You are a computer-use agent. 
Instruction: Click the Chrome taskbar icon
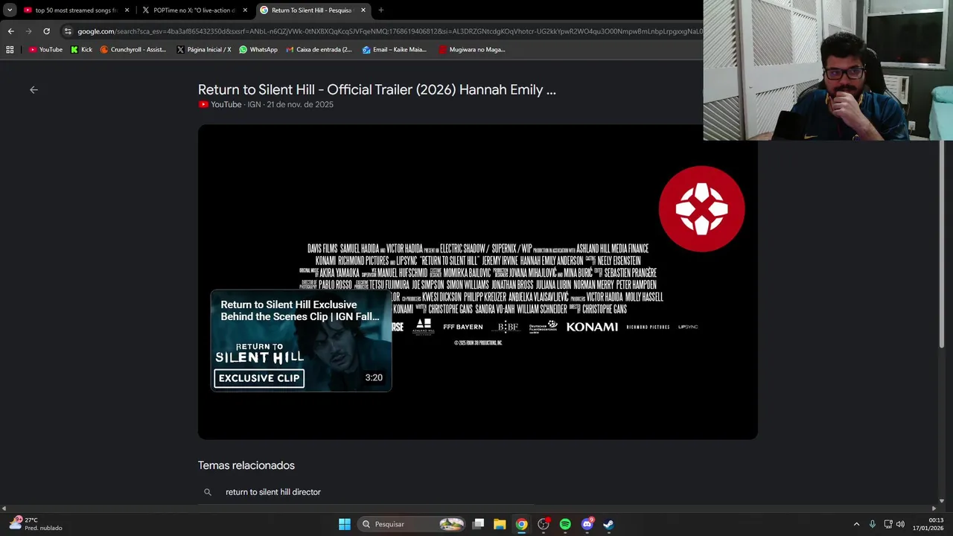pyautogui.click(x=521, y=524)
